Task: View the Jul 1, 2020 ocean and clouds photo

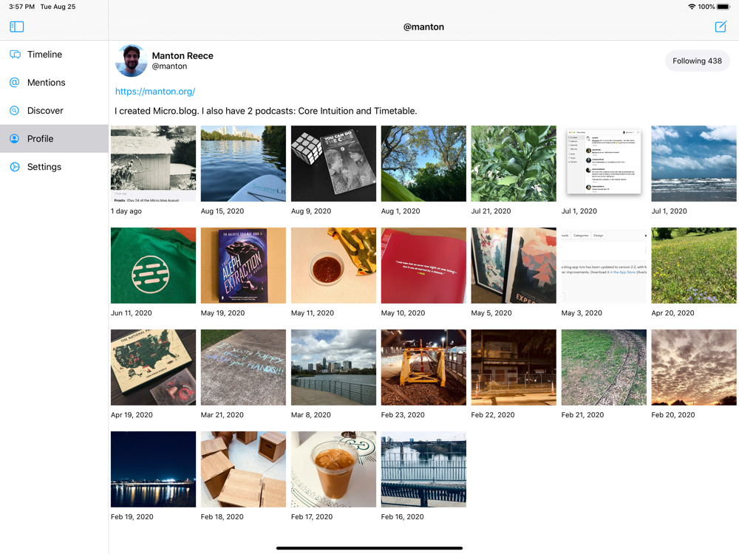Action: (694, 163)
